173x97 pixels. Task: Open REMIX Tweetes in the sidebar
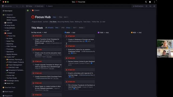coord(12,20)
